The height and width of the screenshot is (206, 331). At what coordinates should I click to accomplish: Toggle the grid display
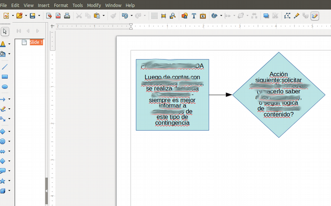154,16
